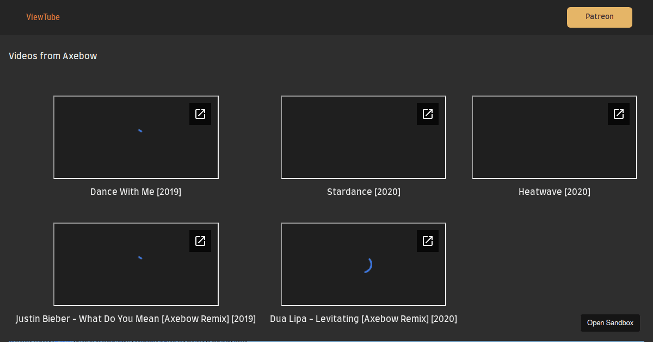The height and width of the screenshot is (342, 653).
Task: Click the pop-out icon on the What Do You Mean remix
Action: coord(200,241)
